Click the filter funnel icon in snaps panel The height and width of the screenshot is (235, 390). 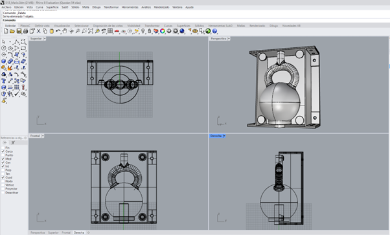13,142
